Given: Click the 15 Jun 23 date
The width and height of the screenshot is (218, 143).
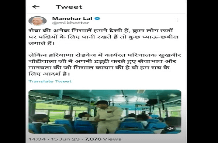Looking at the screenshot, I should [x=65, y=139].
